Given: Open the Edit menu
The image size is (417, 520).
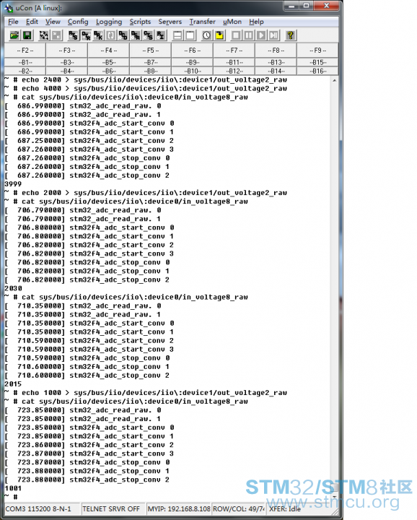Looking at the screenshot, I should coord(32,22).
